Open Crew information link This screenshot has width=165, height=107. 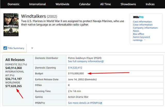point(143,24)
